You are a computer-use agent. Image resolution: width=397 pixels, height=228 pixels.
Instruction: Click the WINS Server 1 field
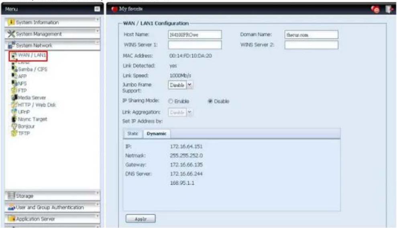point(195,45)
